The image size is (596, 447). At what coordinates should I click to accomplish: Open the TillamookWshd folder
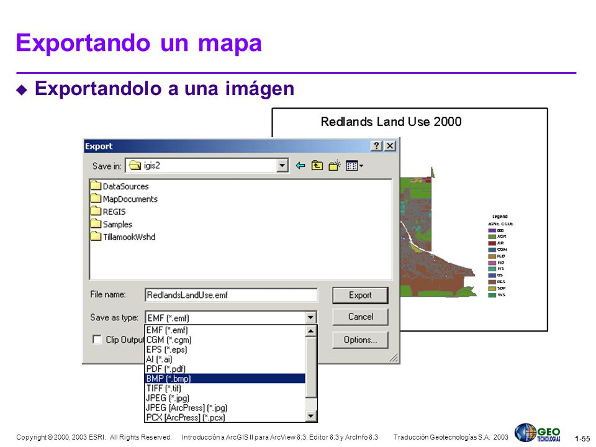pyautogui.click(x=124, y=237)
